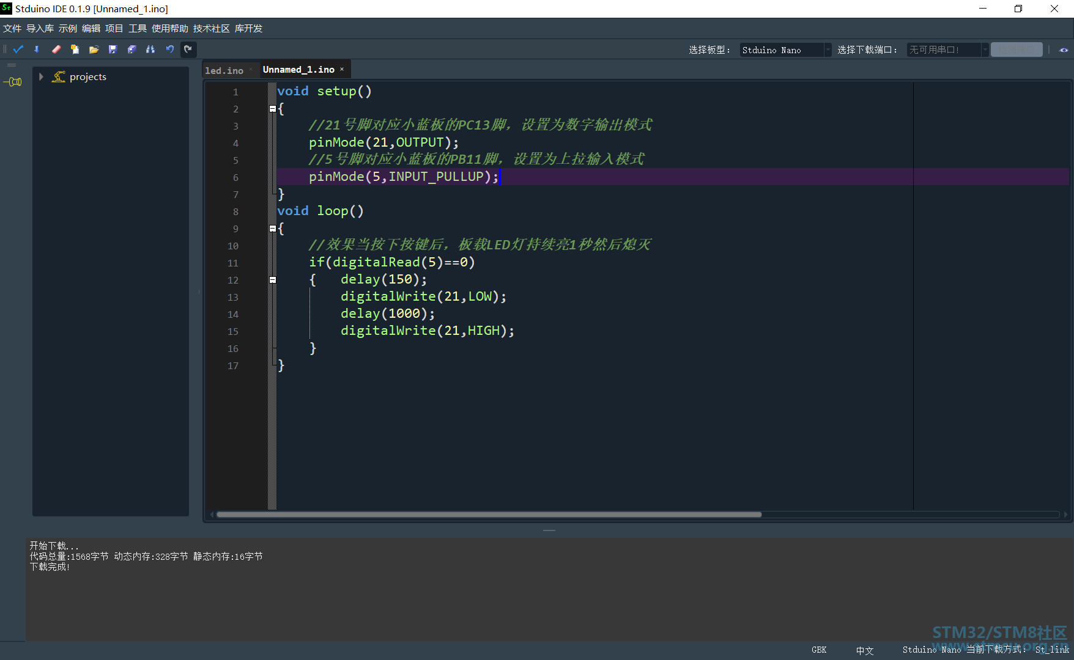Click the floppy disk save icon
1074x660 pixels.
[x=113, y=50]
